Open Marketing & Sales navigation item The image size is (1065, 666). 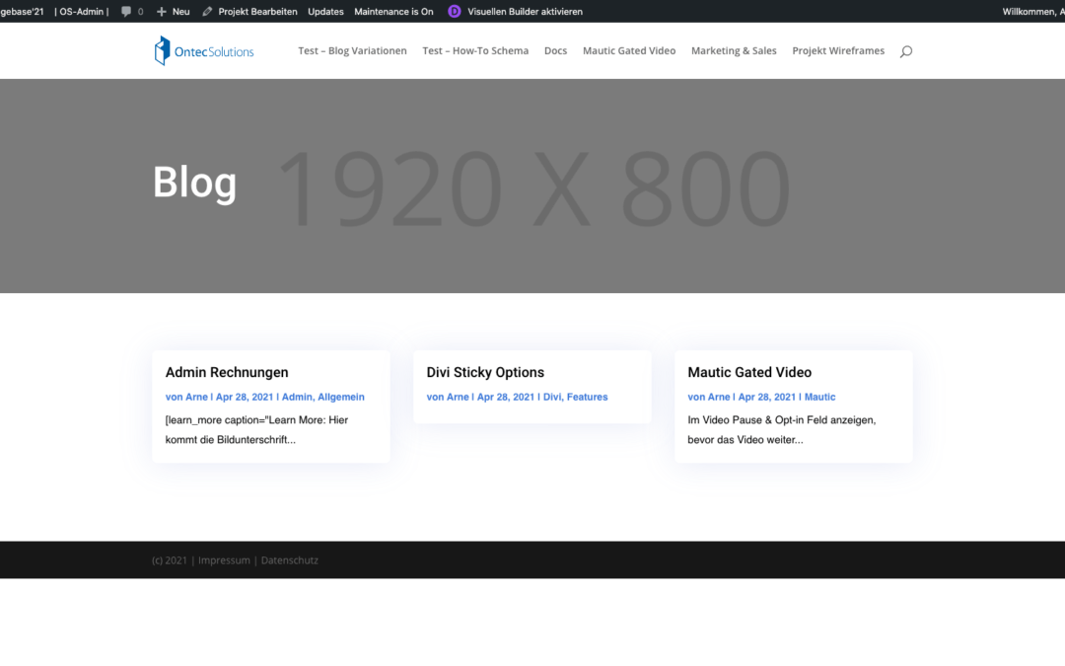pos(734,51)
